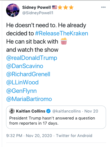The width and height of the screenshot is (110, 147).
Task: Open the quoted tweet about reporters in 17 days
Action: point(56,117)
